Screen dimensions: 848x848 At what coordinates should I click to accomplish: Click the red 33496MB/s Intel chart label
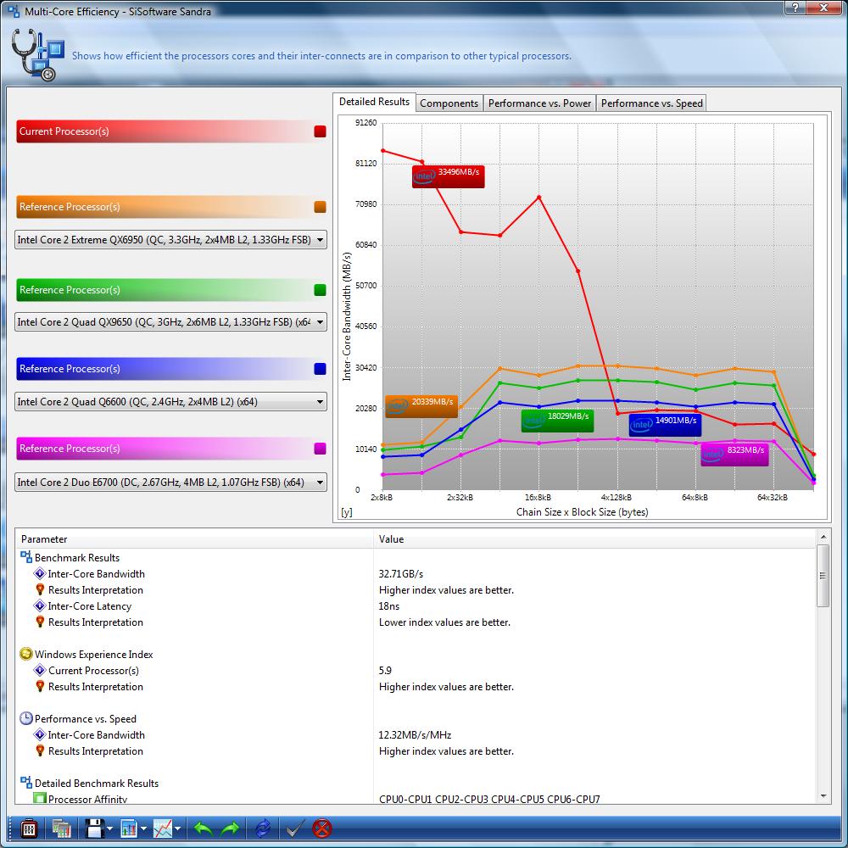pyautogui.click(x=448, y=176)
